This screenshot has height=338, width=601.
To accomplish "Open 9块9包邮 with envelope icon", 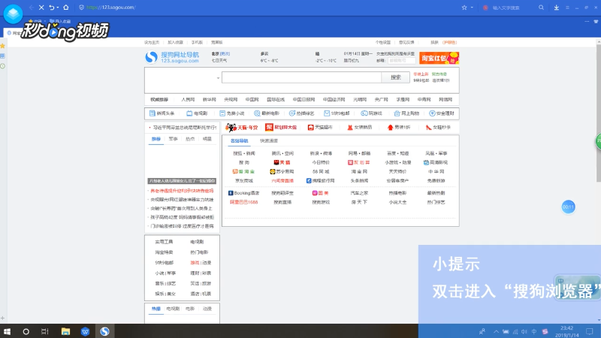I will 337,113.
